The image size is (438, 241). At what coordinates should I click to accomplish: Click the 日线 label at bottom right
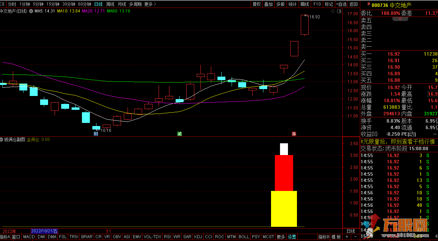[351, 231]
